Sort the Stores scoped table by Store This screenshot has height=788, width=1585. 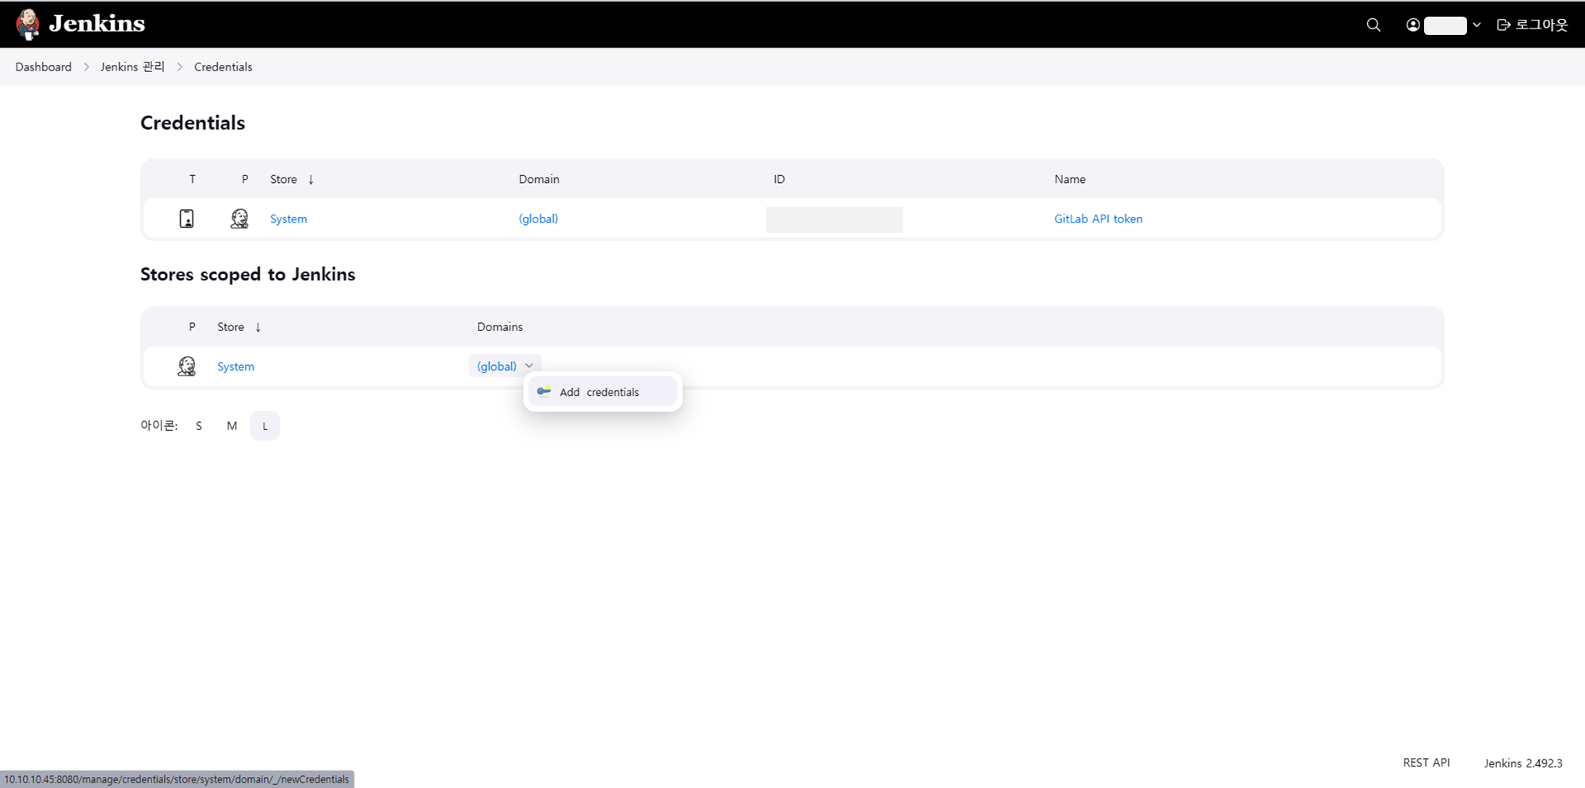pos(239,327)
